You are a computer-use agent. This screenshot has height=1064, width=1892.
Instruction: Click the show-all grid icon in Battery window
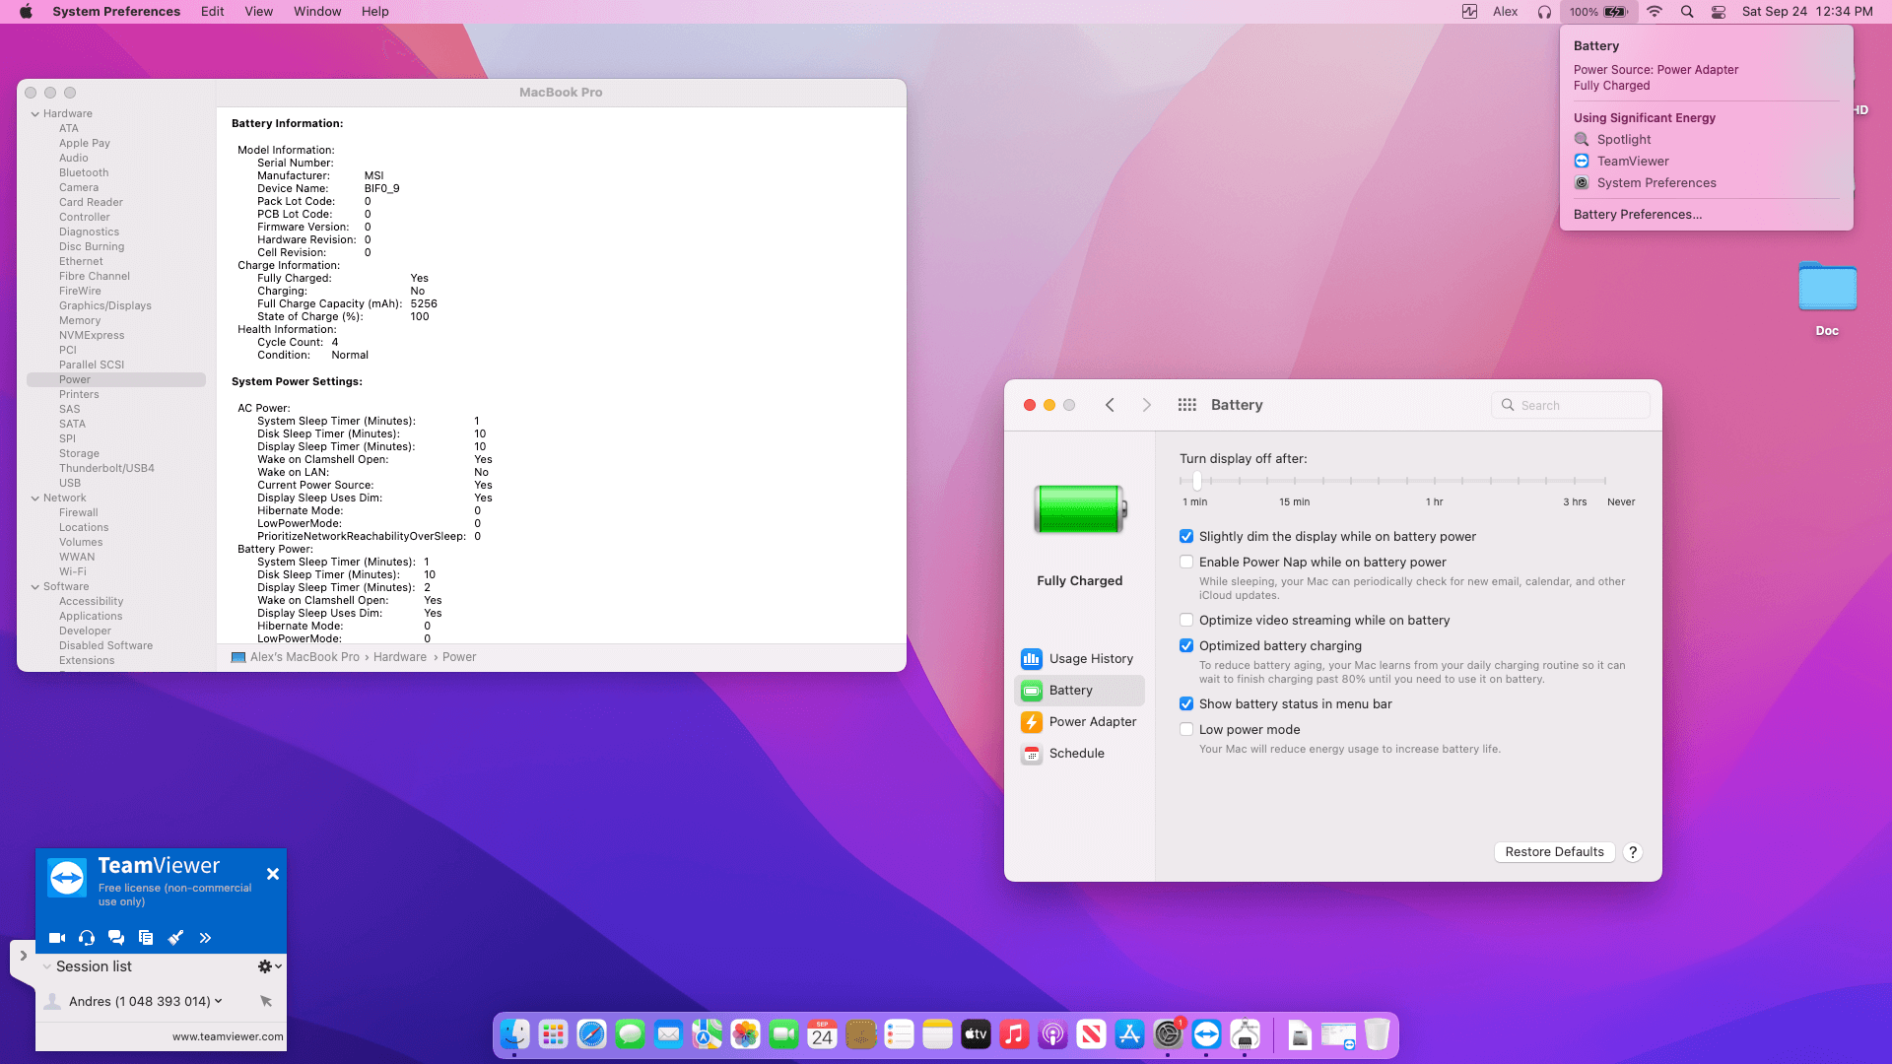[1186, 405]
